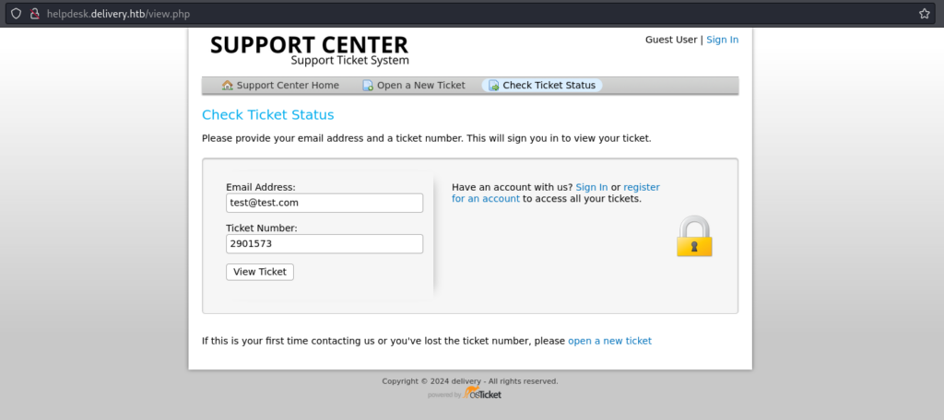Click Sign In link beside account prompt
This screenshot has width=944, height=420.
tap(591, 187)
